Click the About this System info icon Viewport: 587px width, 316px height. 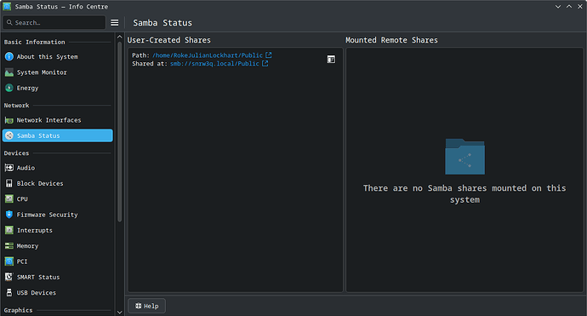click(9, 56)
